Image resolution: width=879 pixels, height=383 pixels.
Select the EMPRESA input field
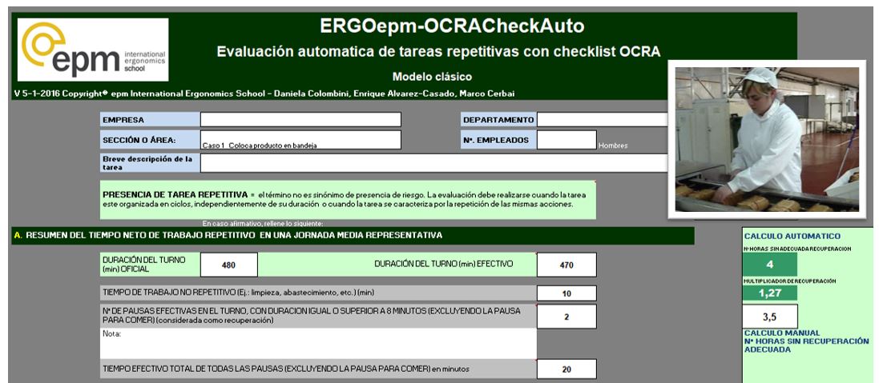pos(300,120)
